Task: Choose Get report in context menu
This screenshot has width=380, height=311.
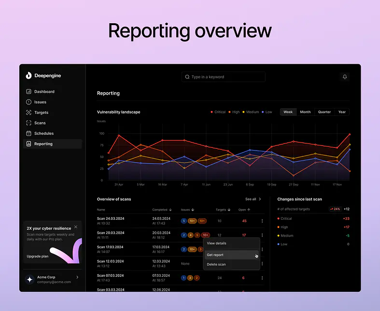Action: click(x=231, y=255)
